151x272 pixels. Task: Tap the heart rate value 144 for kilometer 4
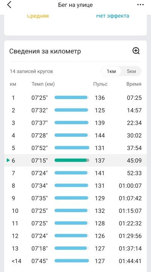(100, 135)
